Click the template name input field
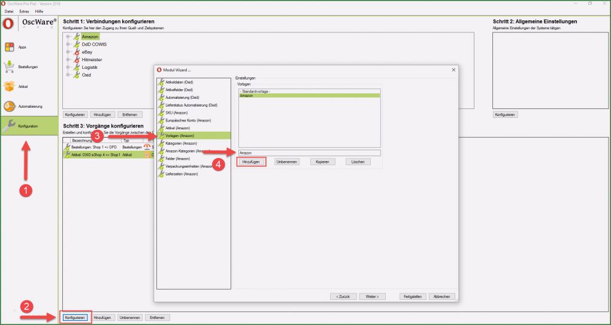This screenshot has width=611, height=325. [309, 153]
